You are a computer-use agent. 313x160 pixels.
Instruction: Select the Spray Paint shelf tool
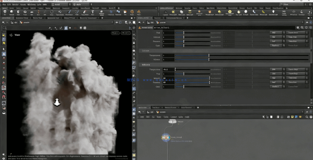pyautogui.click(x=85, y=13)
